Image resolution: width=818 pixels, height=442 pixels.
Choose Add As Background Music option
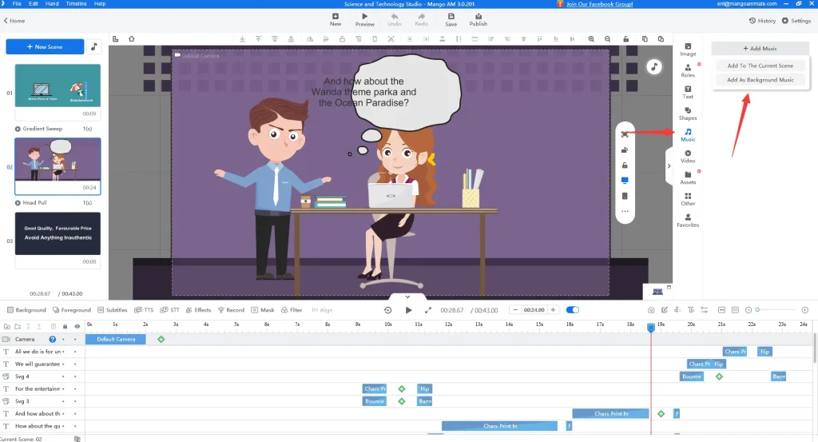pos(760,80)
